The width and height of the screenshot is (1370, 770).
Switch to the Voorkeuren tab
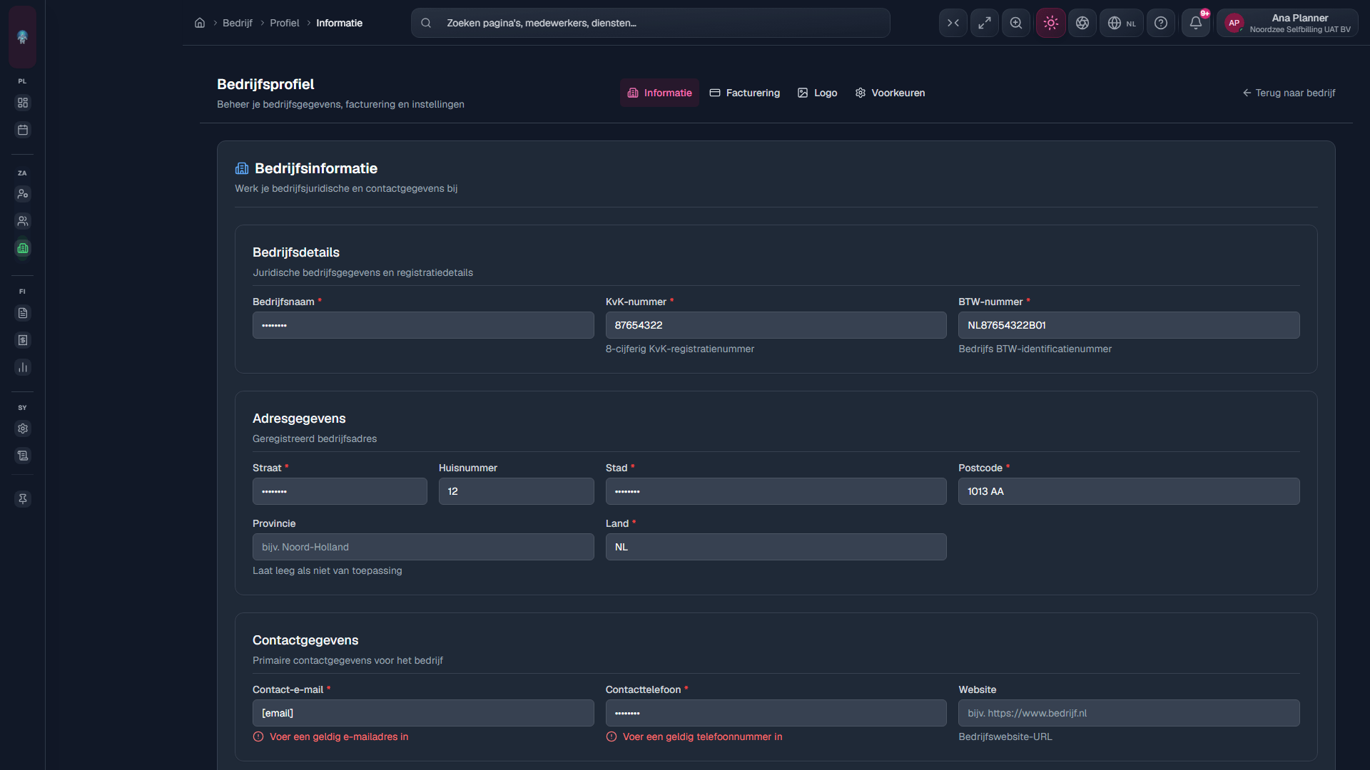coord(890,93)
